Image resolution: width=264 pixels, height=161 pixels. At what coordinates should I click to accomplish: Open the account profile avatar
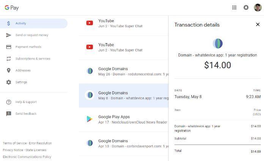pyautogui.click(x=258, y=8)
